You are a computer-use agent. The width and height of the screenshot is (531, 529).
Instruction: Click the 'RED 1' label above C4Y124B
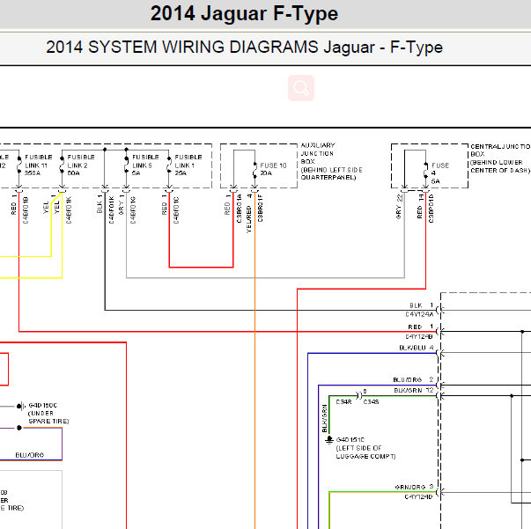pyautogui.click(x=421, y=327)
